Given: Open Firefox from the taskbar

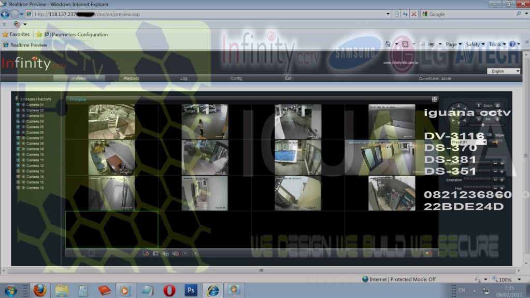Looking at the screenshot, I should click(x=40, y=290).
